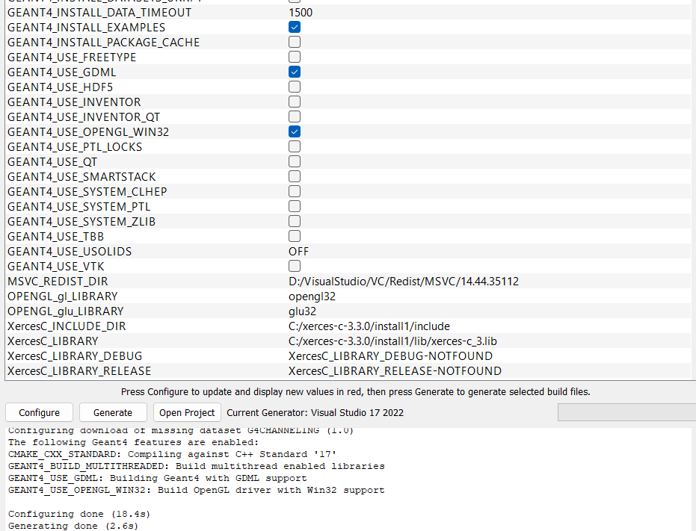696x531 pixels.
Task: Click the Open Project button
Action: point(187,412)
